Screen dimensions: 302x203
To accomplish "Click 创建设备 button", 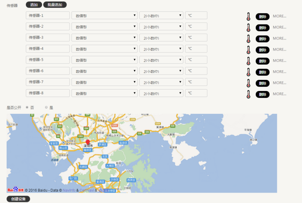I will point(18,199).
